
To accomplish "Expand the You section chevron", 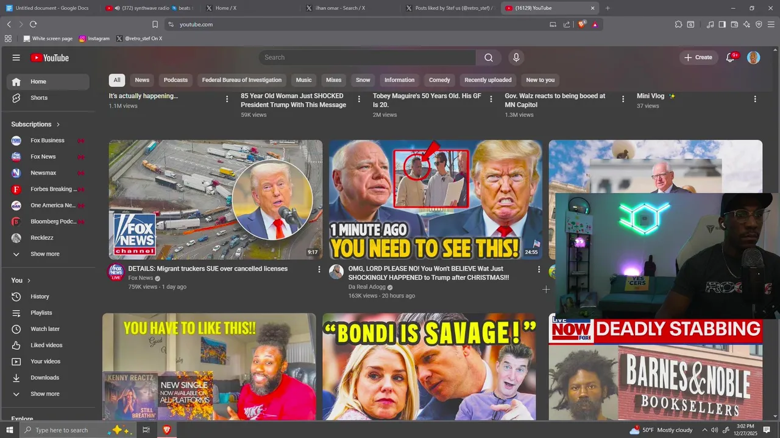I will [x=29, y=280].
